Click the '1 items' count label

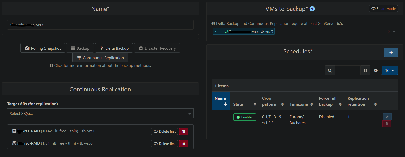[221, 86]
